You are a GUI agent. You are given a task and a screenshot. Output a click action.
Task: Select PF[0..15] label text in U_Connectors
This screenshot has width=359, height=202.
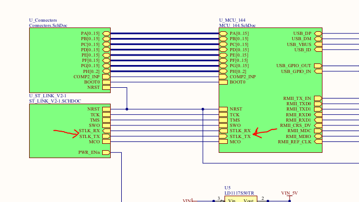[91, 60]
